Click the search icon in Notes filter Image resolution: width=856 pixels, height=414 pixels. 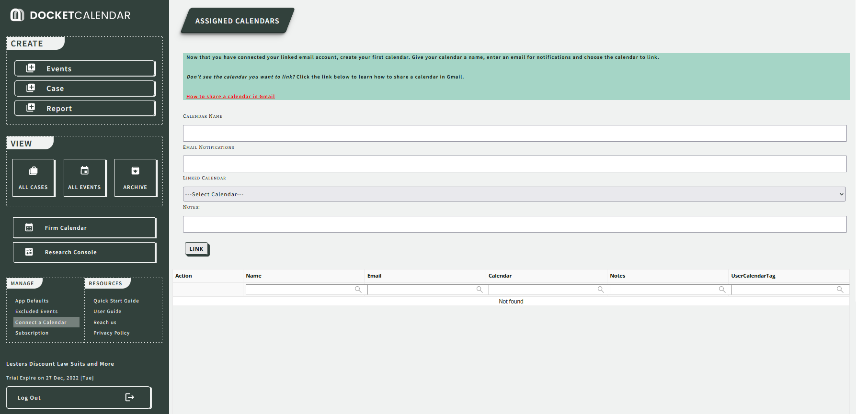(x=722, y=290)
